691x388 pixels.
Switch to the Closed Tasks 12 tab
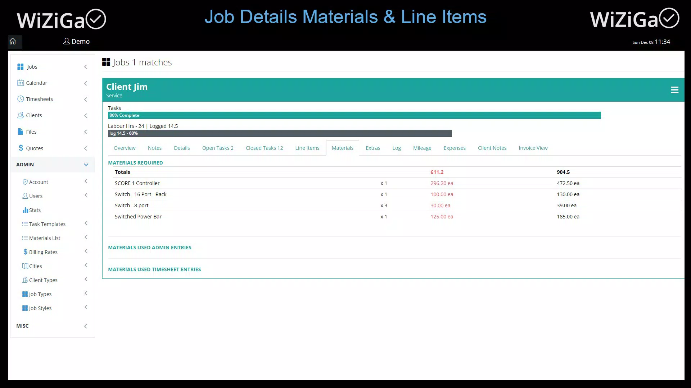[265, 148]
